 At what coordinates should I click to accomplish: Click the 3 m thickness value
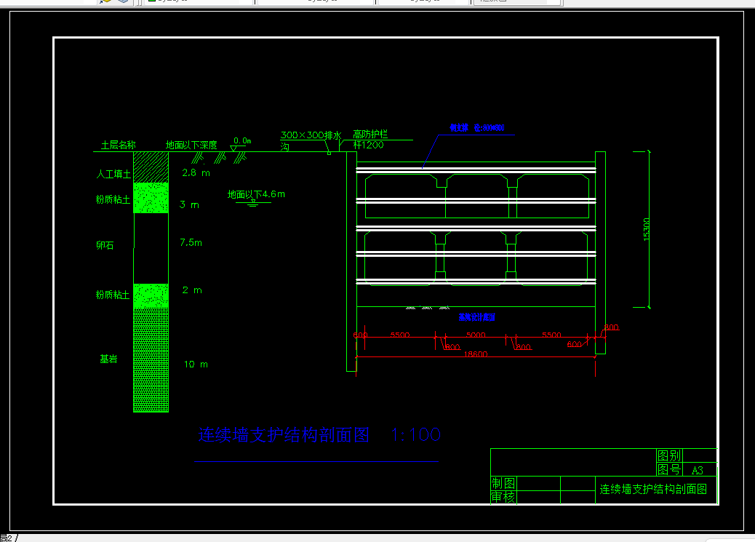click(x=189, y=204)
